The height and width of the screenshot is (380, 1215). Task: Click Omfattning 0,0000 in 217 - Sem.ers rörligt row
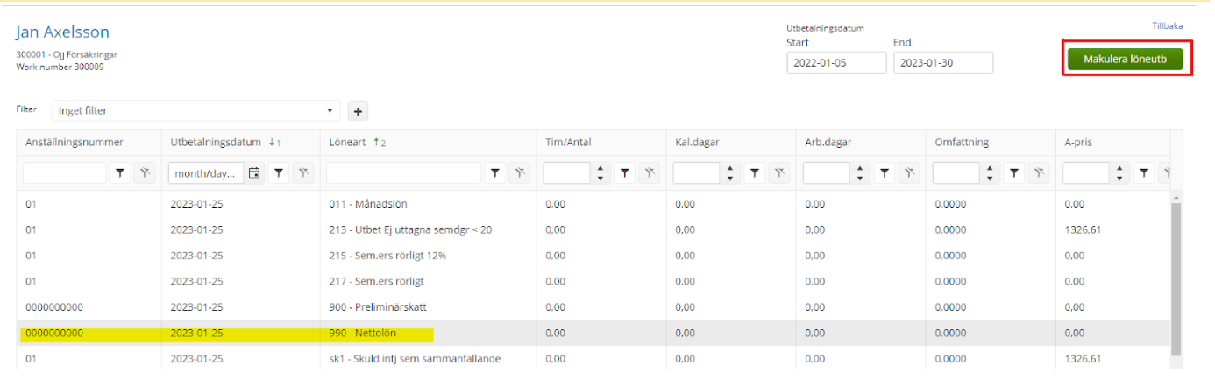coord(951,282)
